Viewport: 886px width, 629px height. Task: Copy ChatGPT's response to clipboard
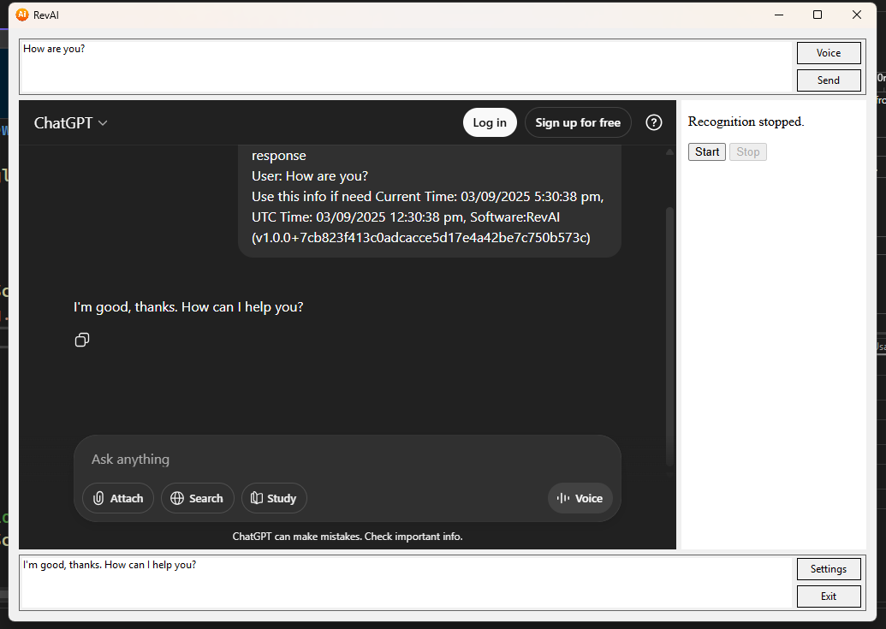tap(81, 340)
